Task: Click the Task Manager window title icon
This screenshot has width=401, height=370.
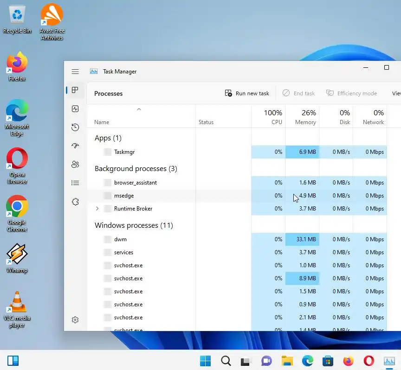Action: coord(94,72)
